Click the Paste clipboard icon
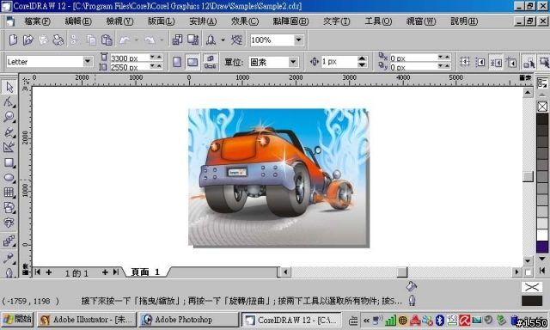550x330 pixels. (x=107, y=40)
